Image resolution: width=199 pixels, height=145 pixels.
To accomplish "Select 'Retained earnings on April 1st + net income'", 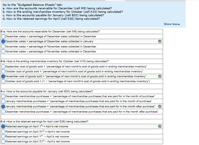I will [3, 126].
